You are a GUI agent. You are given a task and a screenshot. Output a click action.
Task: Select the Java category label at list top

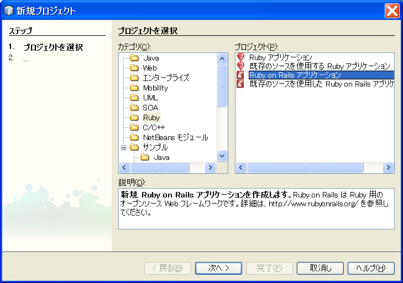(x=151, y=58)
